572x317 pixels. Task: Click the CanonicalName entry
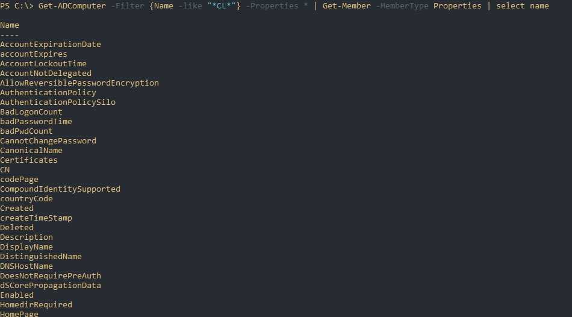pyautogui.click(x=31, y=151)
